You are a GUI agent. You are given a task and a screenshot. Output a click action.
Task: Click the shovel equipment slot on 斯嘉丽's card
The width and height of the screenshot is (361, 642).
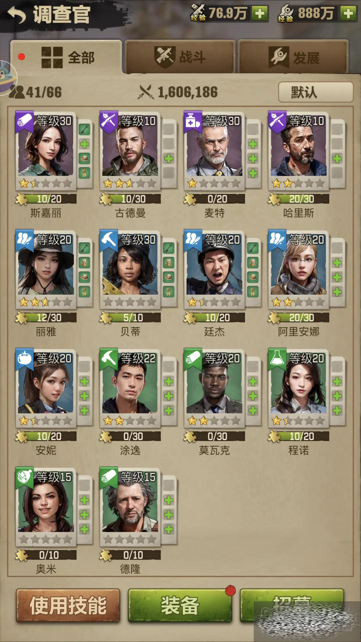(84, 130)
